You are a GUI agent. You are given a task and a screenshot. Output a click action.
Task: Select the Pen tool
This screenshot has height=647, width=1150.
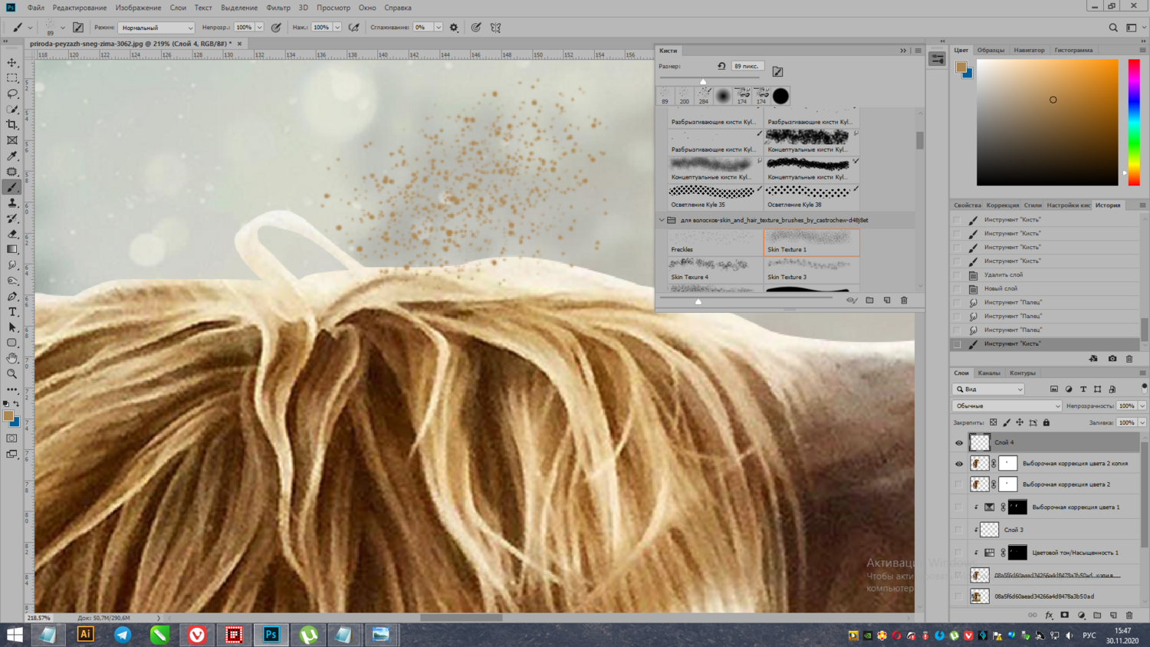tap(12, 297)
